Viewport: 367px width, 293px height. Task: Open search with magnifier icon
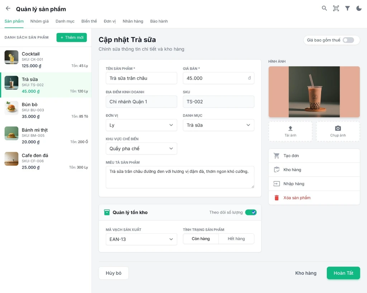324,8
